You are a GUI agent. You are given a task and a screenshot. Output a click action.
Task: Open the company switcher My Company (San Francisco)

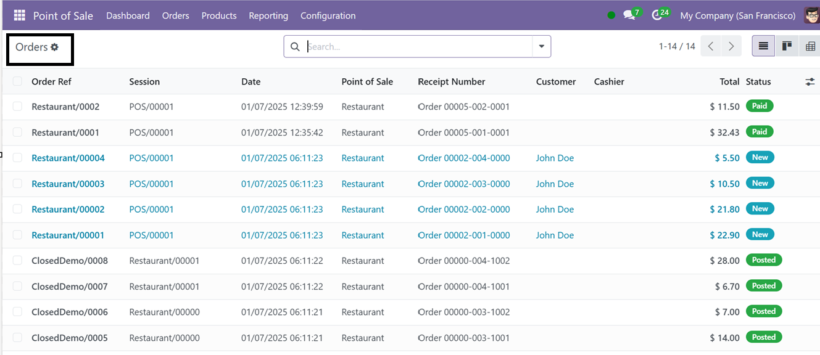tap(737, 15)
